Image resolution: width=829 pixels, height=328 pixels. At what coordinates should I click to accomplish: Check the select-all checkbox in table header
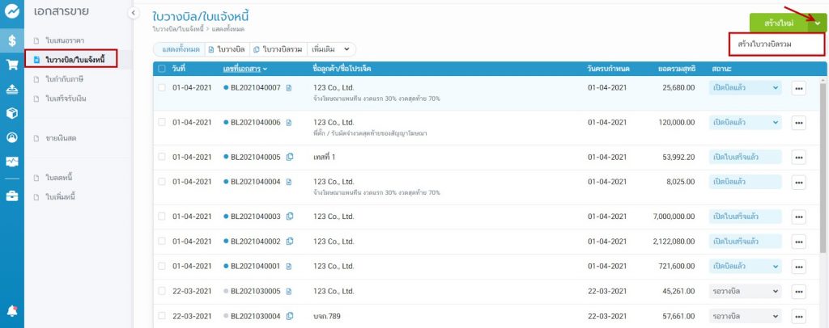tap(162, 69)
